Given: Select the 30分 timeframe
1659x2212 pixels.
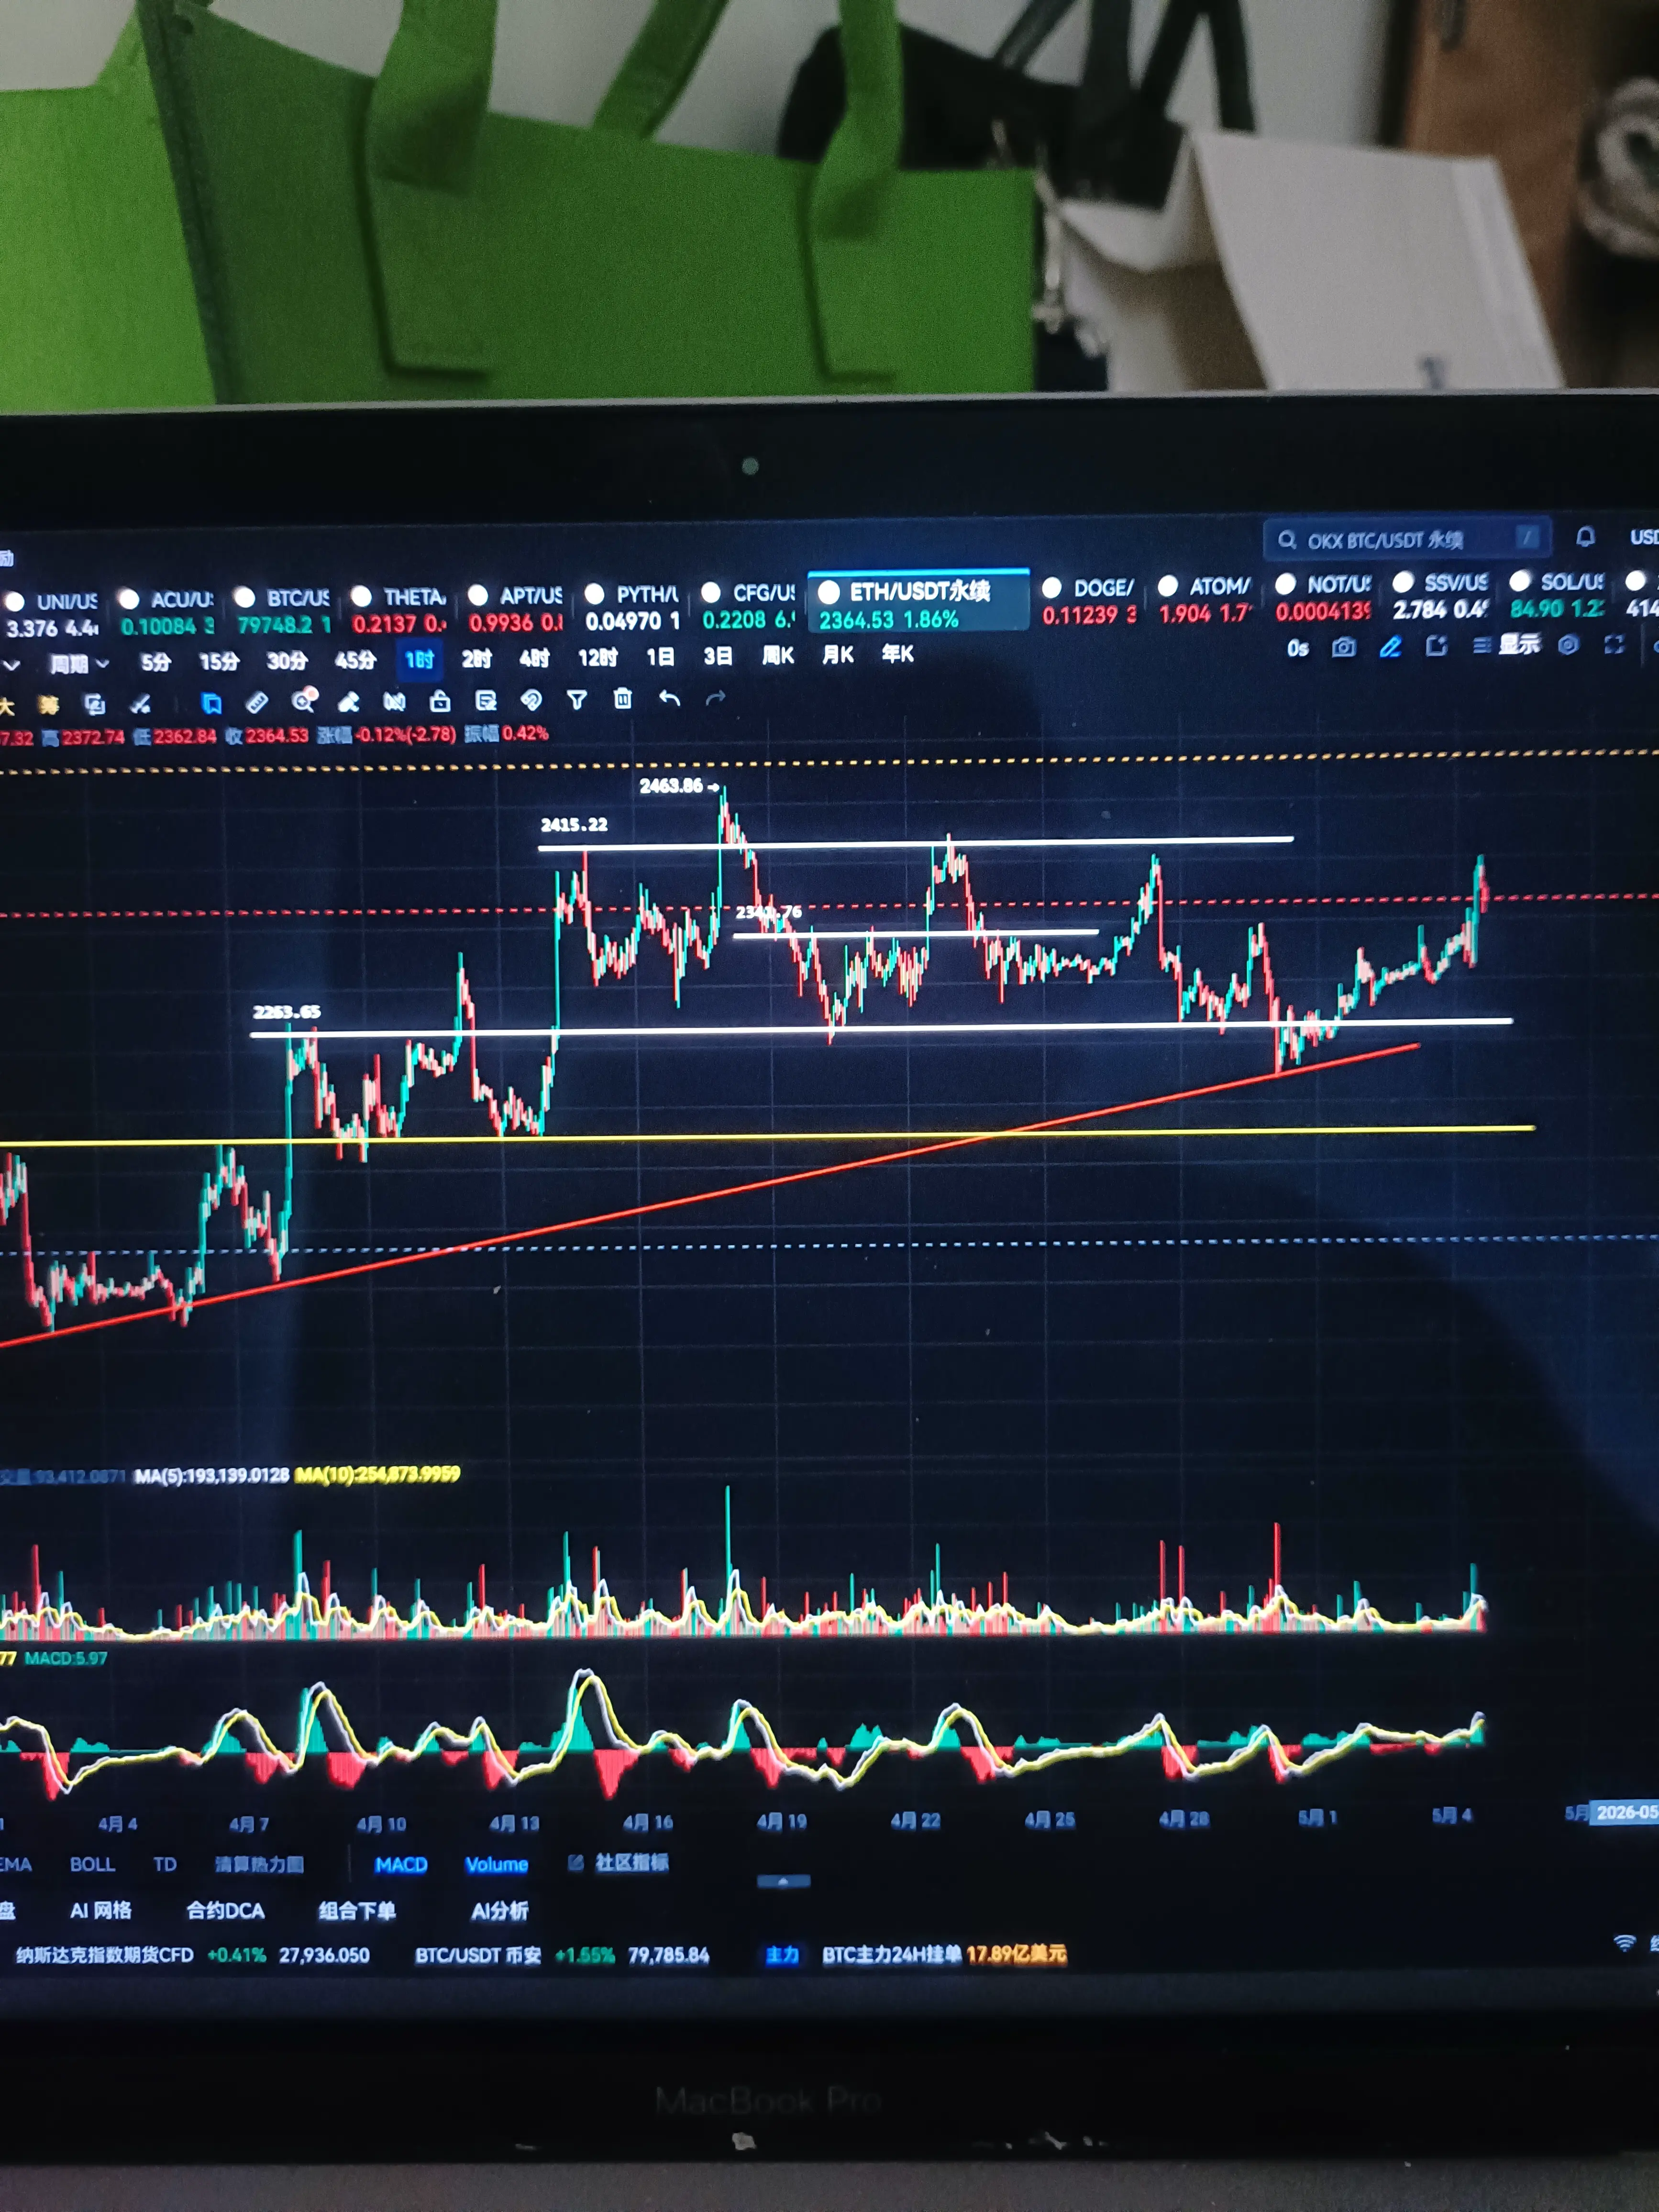Looking at the screenshot, I should coord(287,660).
